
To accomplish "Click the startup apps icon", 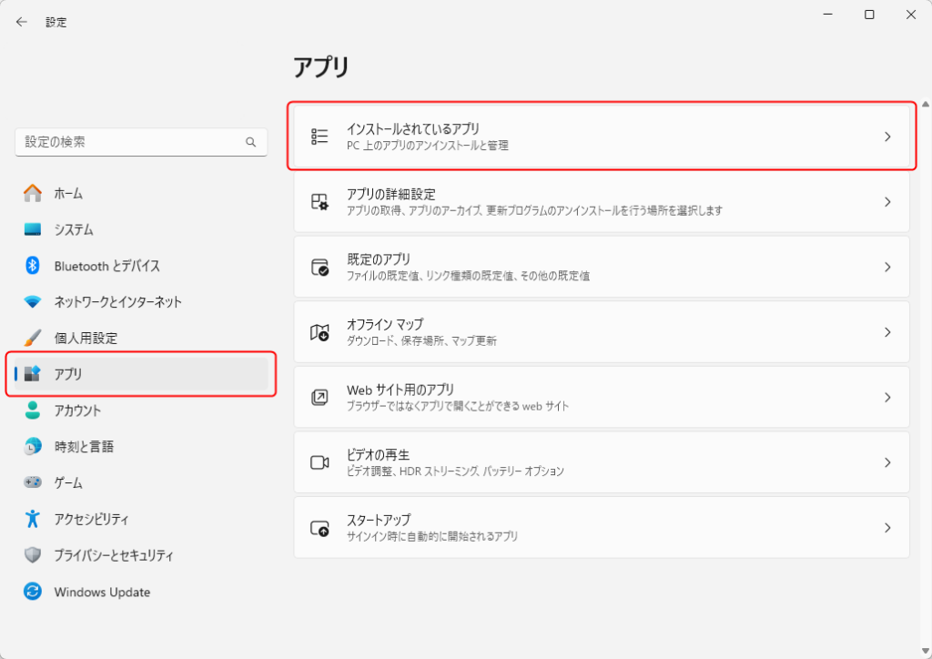I will point(319,528).
